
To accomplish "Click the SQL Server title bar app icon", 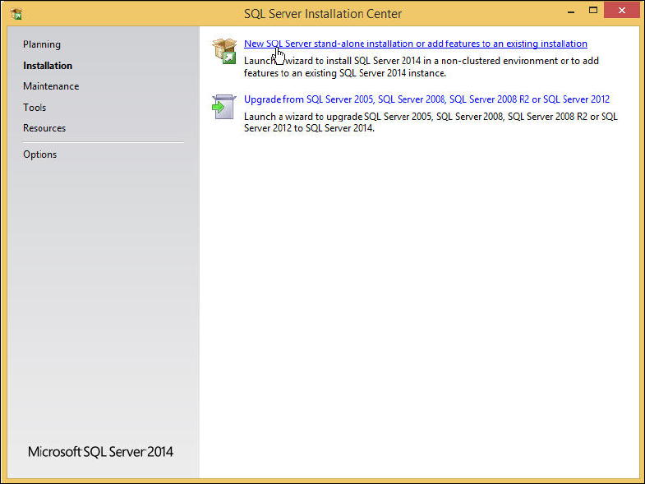I will tap(16, 14).
